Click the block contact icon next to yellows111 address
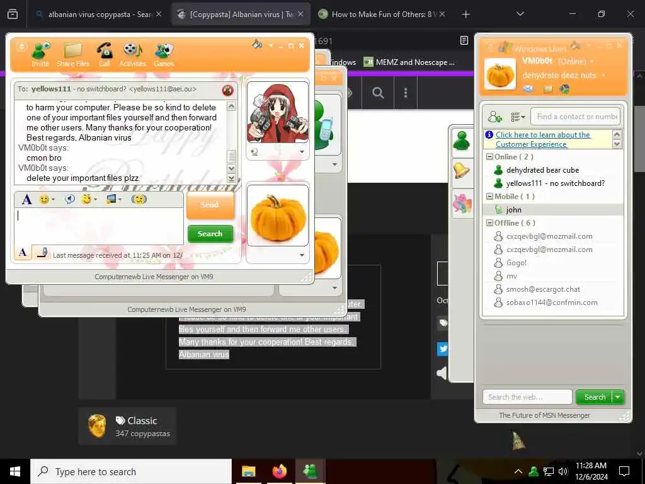Viewport: 645px width, 484px height. tap(227, 90)
